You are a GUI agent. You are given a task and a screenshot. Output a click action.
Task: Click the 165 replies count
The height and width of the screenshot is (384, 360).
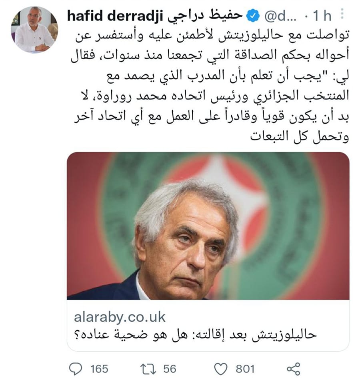click(x=99, y=369)
